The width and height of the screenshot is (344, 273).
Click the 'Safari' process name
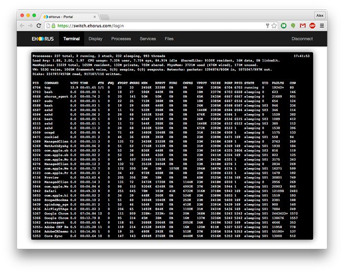point(50,191)
